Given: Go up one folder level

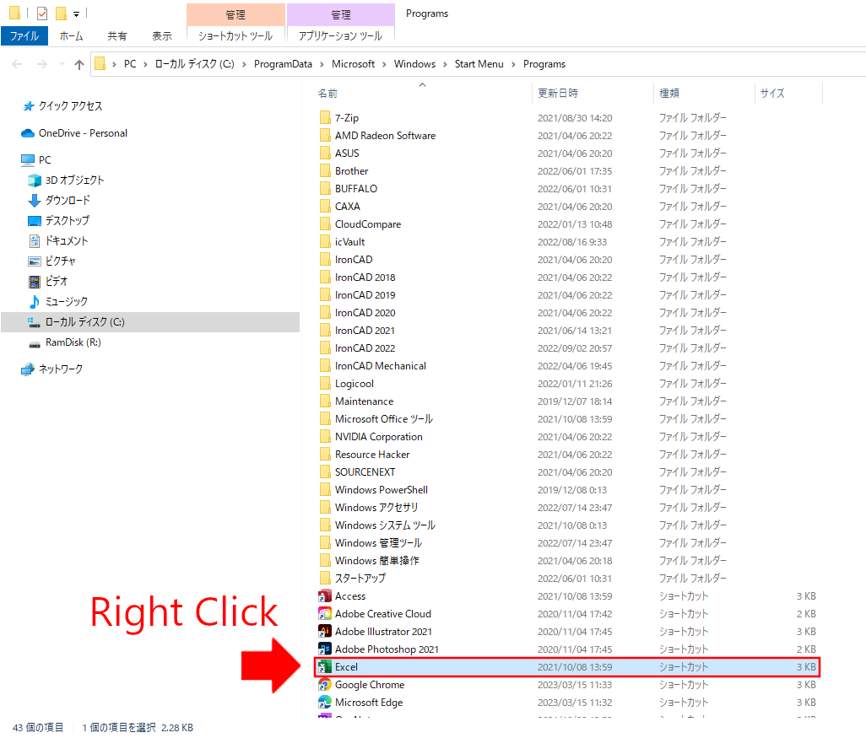Looking at the screenshot, I should (79, 65).
